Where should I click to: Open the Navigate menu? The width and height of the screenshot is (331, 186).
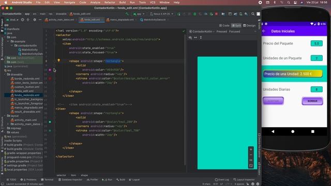coord(69,3)
